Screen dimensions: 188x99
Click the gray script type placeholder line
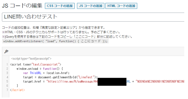pyautogui.click(x=31, y=59)
